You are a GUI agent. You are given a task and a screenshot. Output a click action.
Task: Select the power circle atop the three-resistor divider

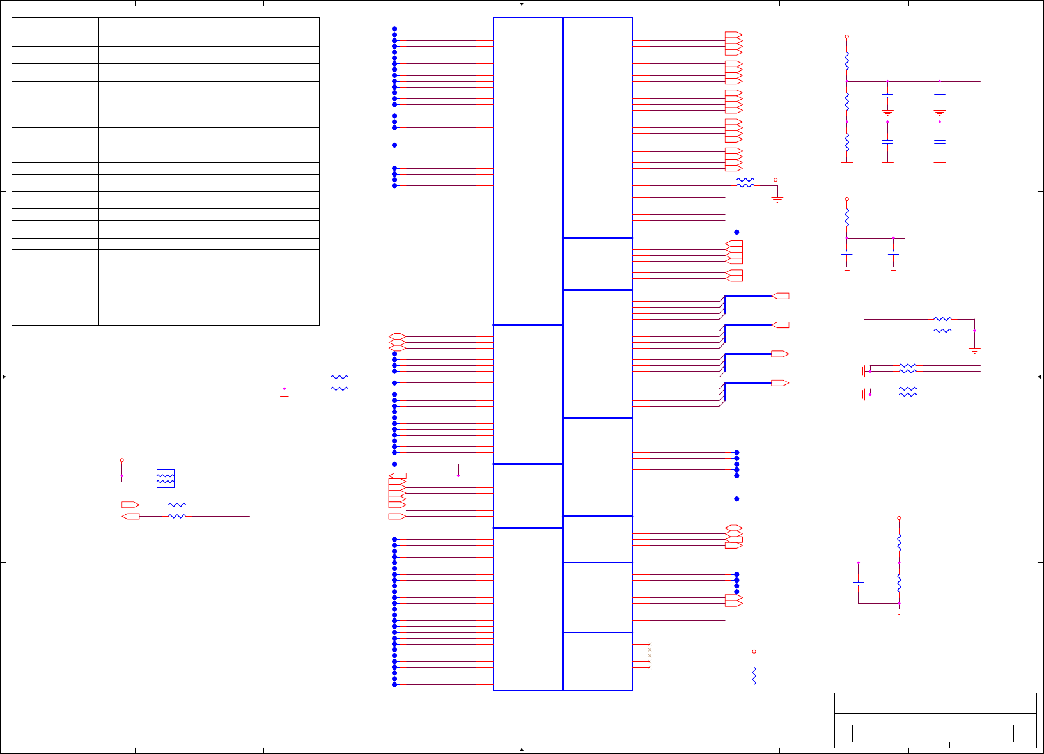(x=847, y=37)
